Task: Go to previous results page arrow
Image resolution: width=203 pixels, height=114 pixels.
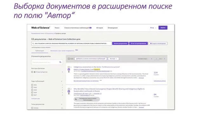Action: tap(152, 59)
